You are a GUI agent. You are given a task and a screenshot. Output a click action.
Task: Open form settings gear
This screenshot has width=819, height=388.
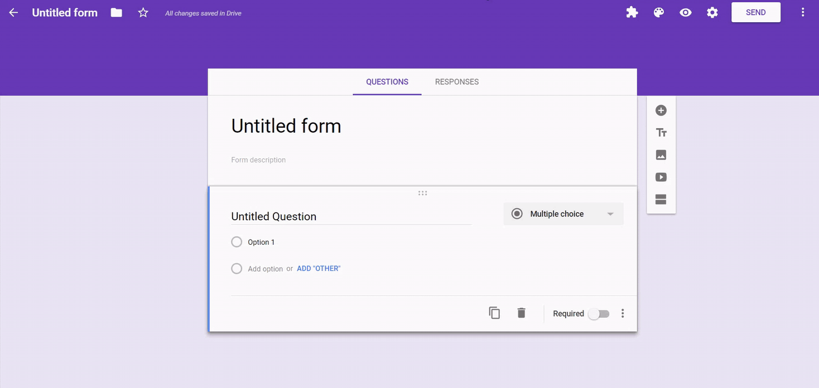click(712, 13)
